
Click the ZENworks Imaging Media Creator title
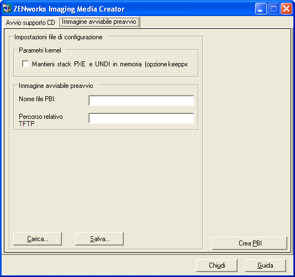click(69, 9)
